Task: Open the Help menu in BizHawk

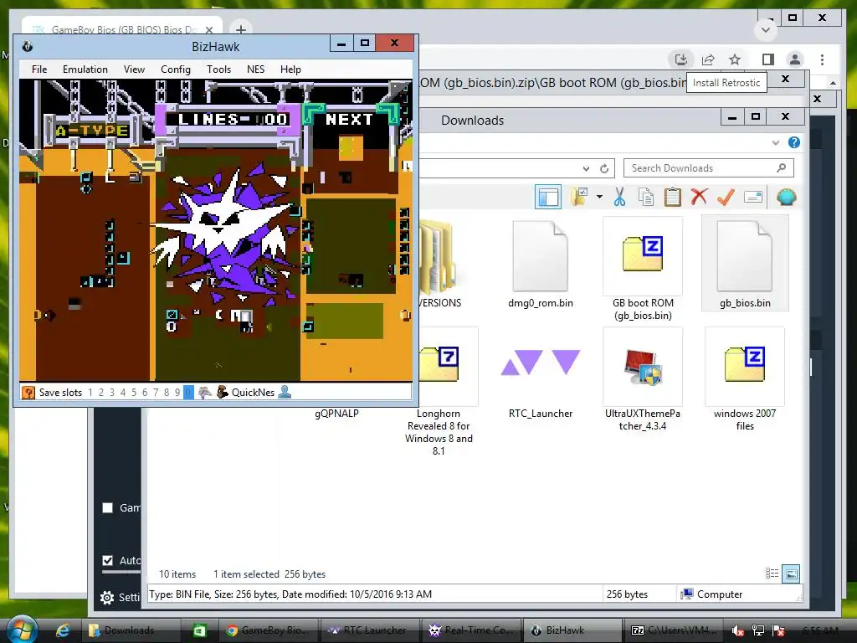Action: (x=290, y=69)
